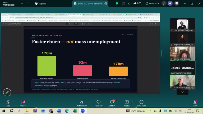The width and height of the screenshot is (203, 114).
Task: Open the PDF viewer hamburger menu in shared screen
Action: pyautogui.click(x=3, y=24)
